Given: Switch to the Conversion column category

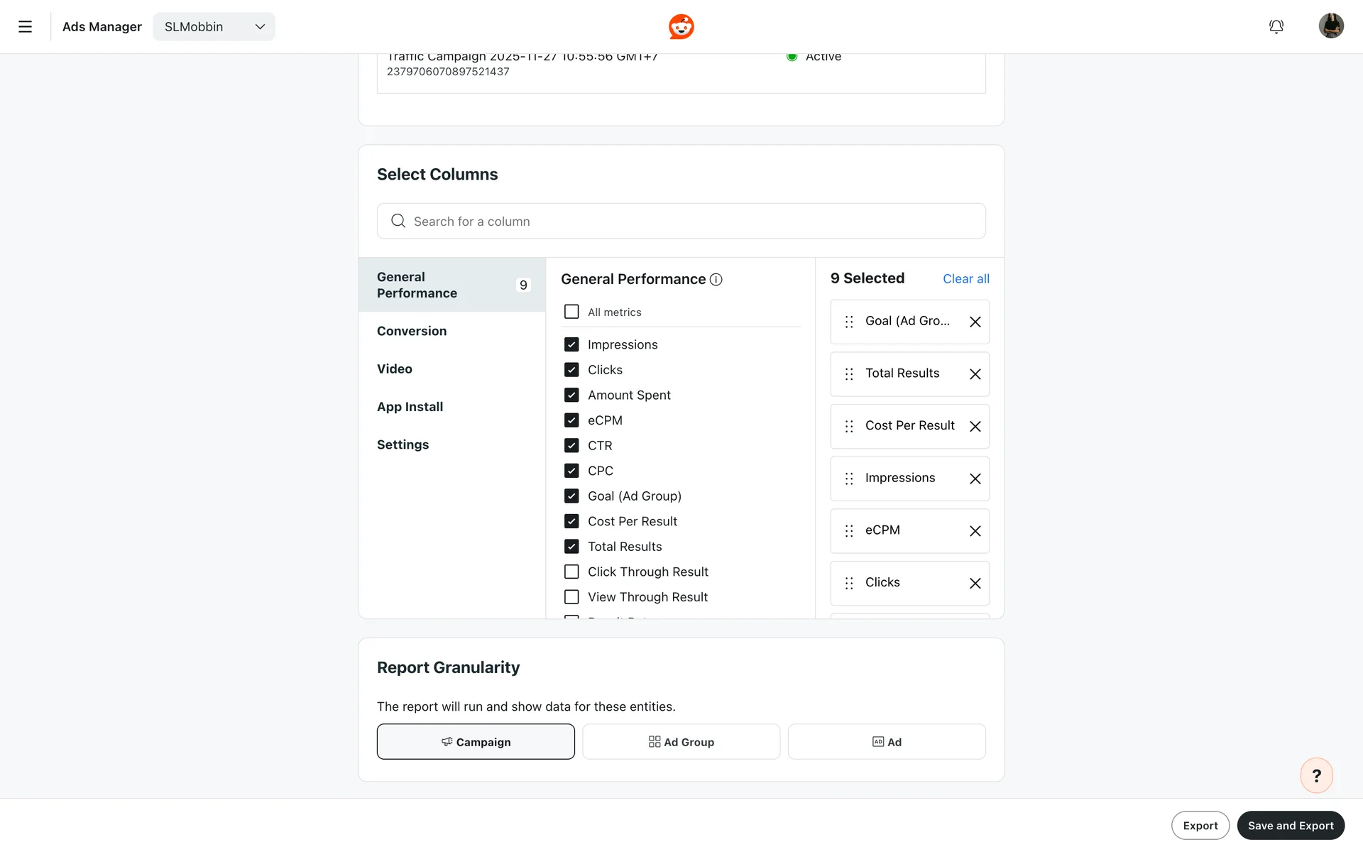Looking at the screenshot, I should [412, 331].
